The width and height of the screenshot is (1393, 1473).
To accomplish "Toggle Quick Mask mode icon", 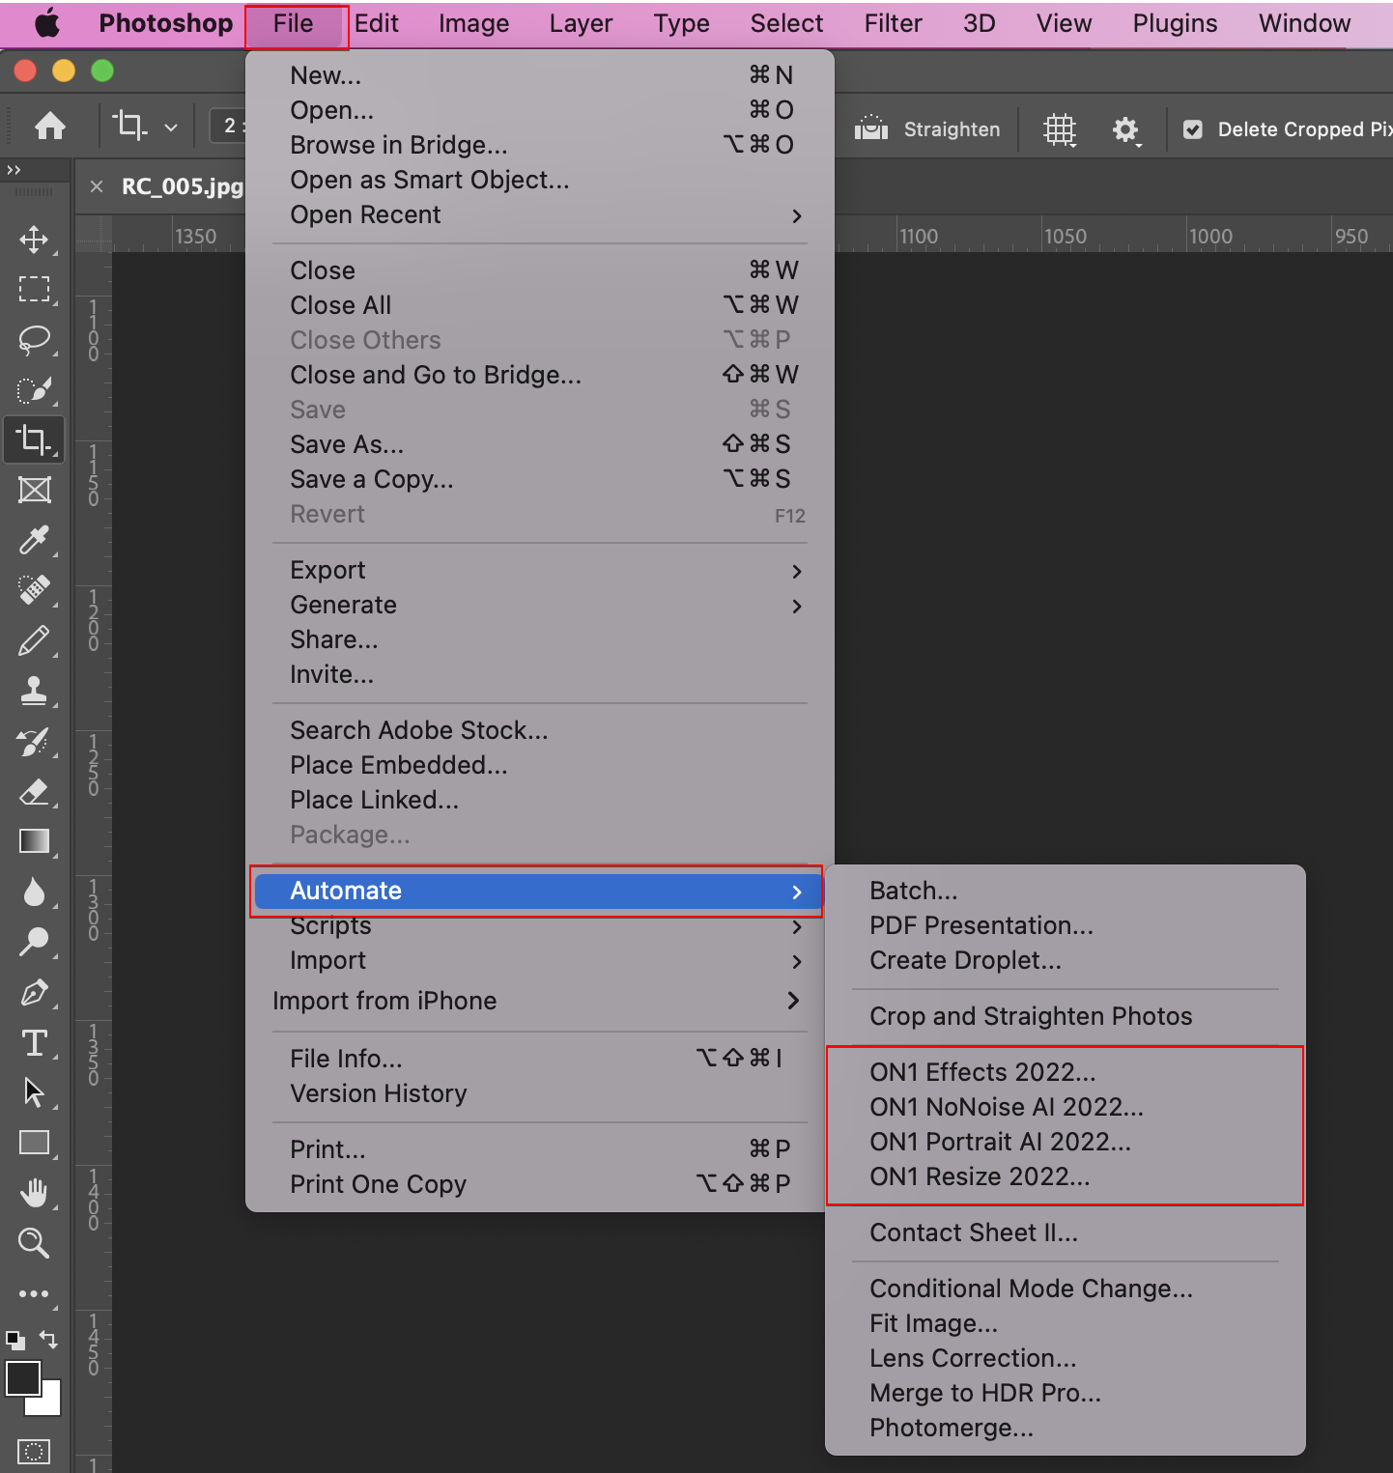I will point(34,1451).
